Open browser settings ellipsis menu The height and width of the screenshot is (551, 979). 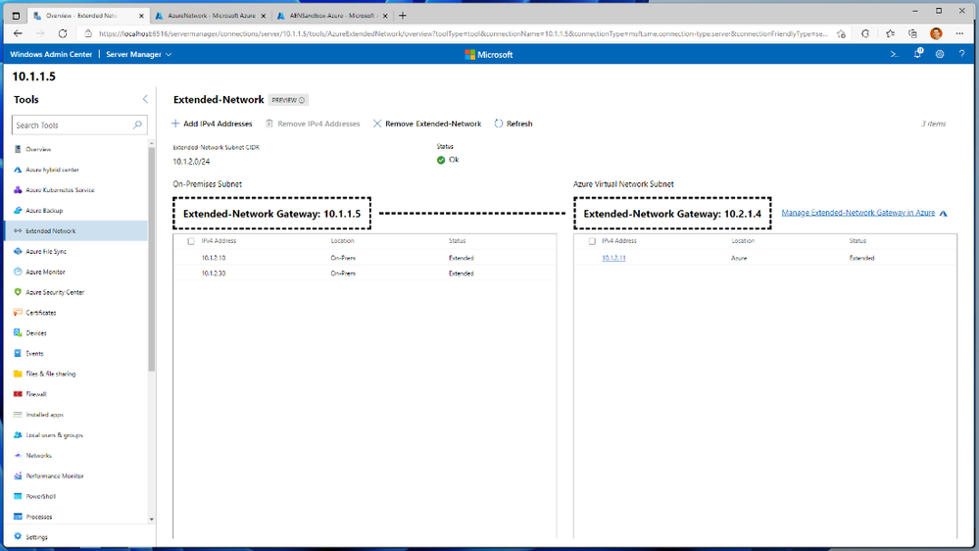click(x=959, y=33)
